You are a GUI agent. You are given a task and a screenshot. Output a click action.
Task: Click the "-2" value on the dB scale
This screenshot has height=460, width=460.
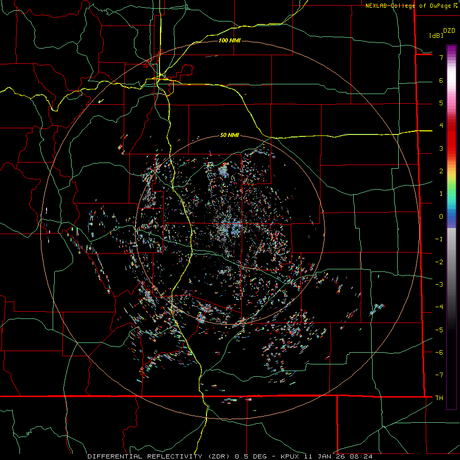pyautogui.click(x=439, y=262)
